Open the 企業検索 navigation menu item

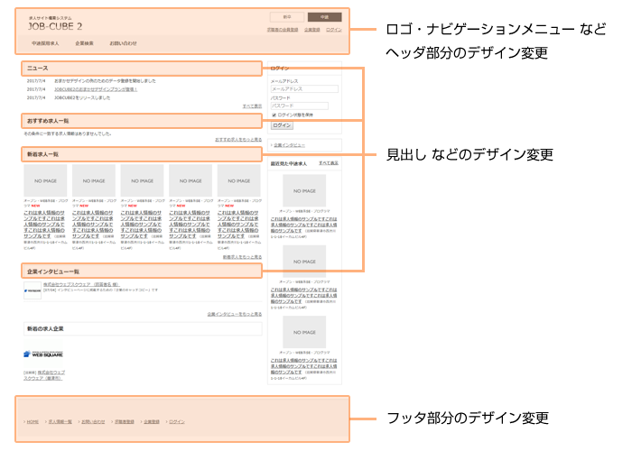coord(84,43)
